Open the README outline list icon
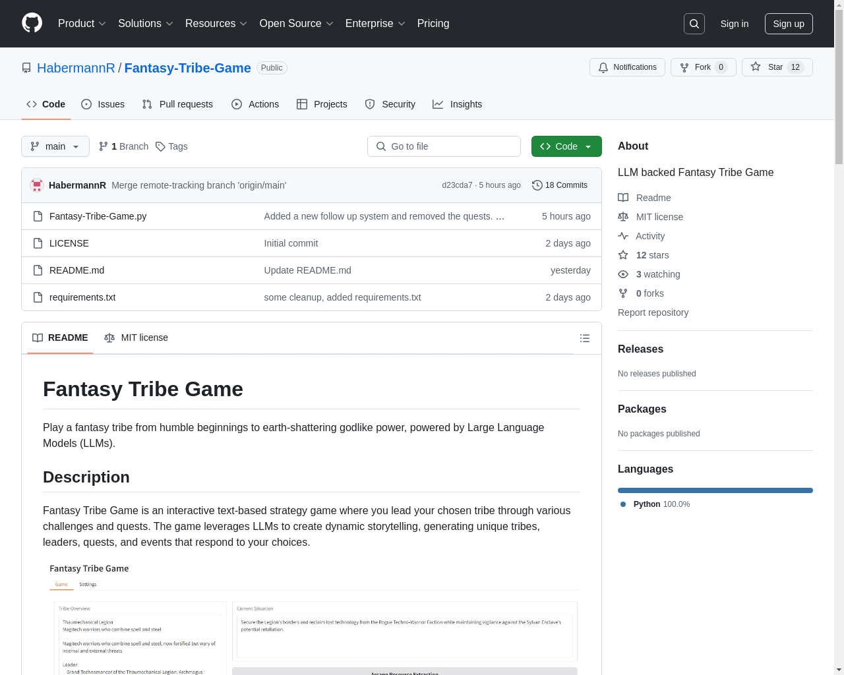 [x=585, y=338]
